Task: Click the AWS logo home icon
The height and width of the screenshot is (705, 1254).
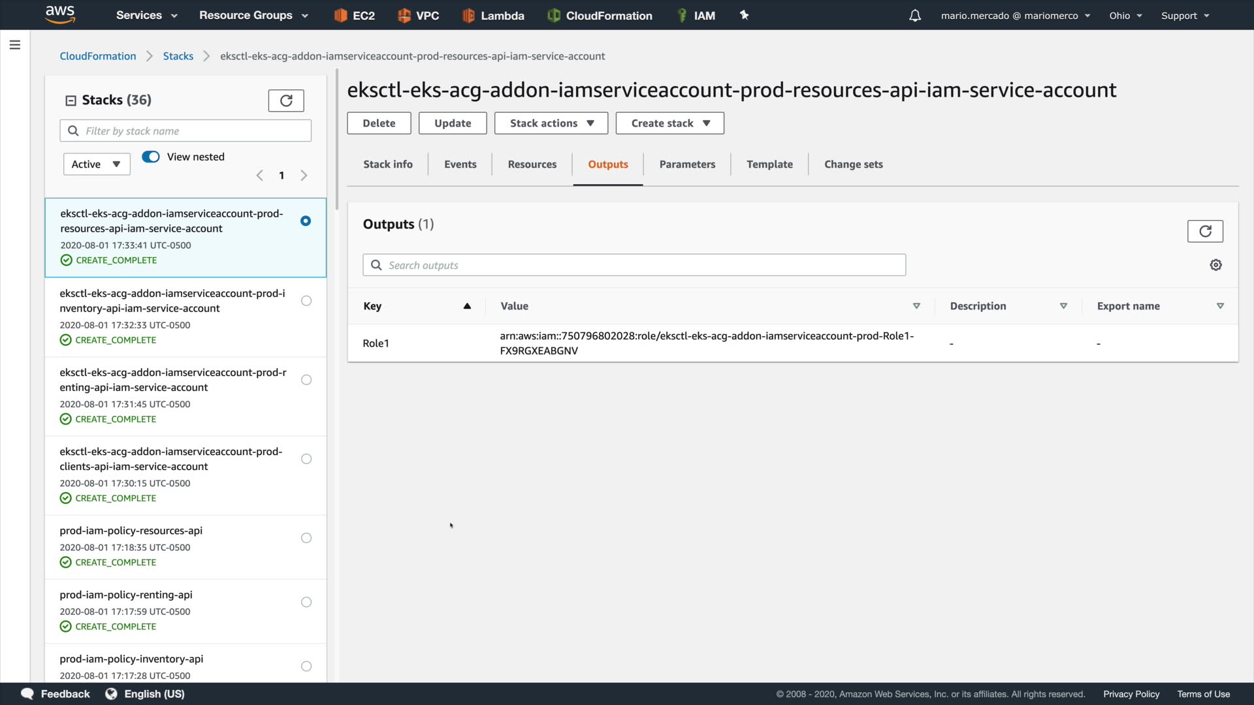Action: (x=60, y=14)
